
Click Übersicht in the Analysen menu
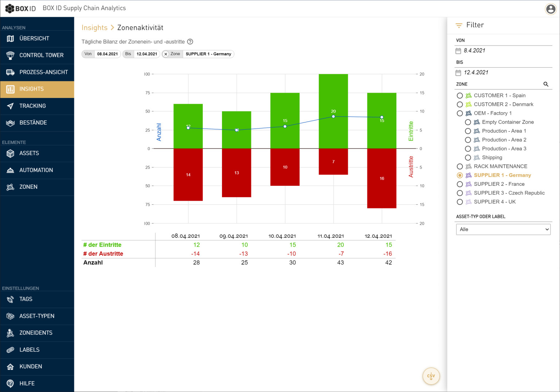tap(10, 39)
